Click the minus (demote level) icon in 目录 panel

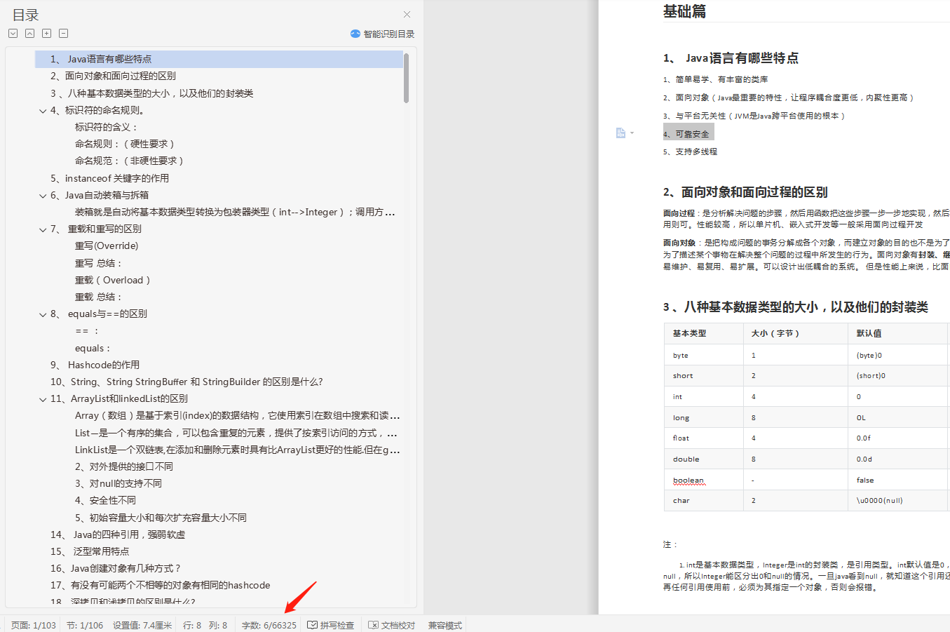[x=63, y=33]
